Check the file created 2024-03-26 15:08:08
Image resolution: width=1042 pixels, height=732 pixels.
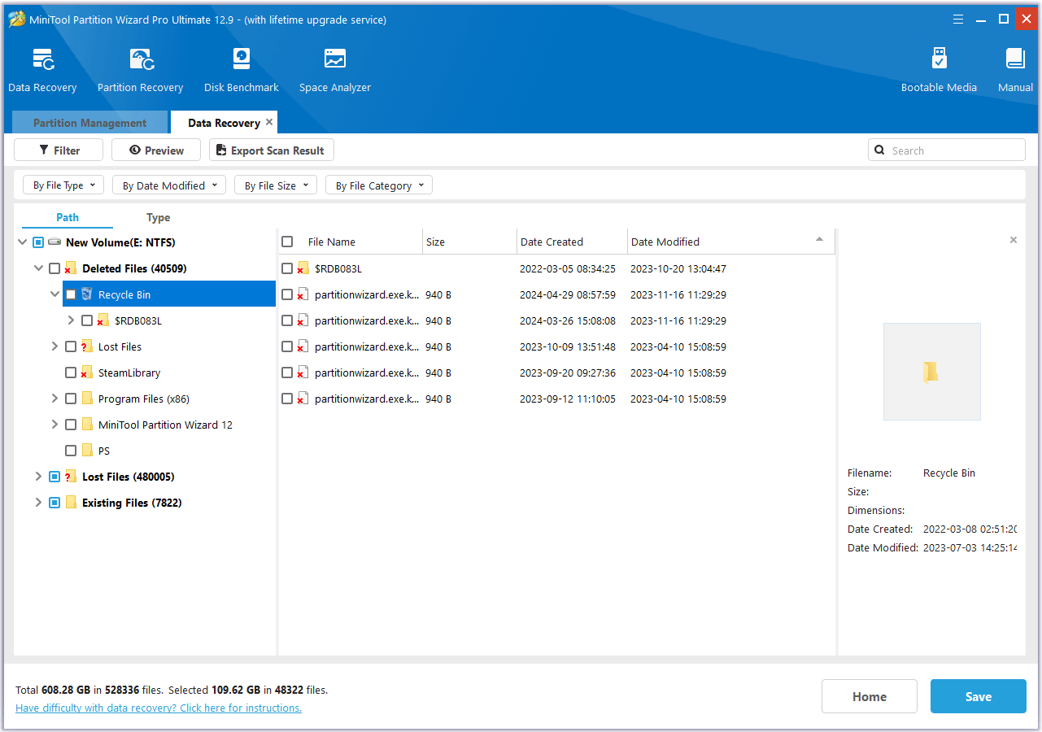click(x=287, y=320)
